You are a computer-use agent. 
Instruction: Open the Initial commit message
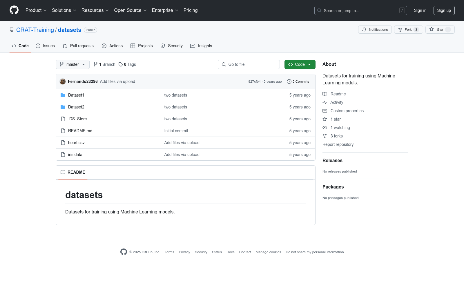point(176,131)
